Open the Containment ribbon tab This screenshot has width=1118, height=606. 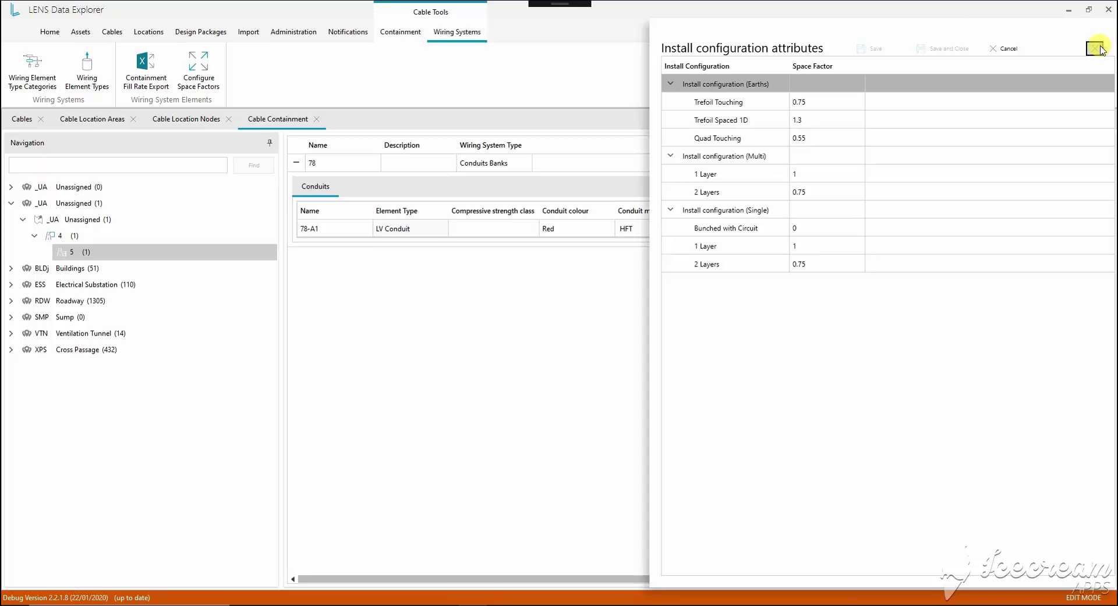(x=400, y=32)
